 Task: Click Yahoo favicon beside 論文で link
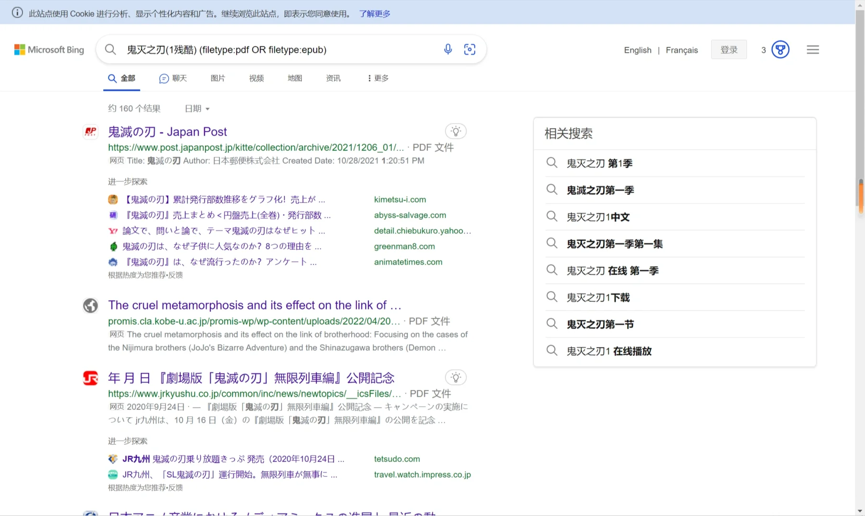pyautogui.click(x=113, y=231)
